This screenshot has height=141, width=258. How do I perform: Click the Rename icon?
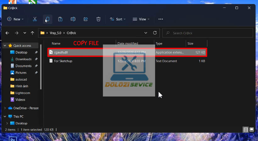point(73,19)
